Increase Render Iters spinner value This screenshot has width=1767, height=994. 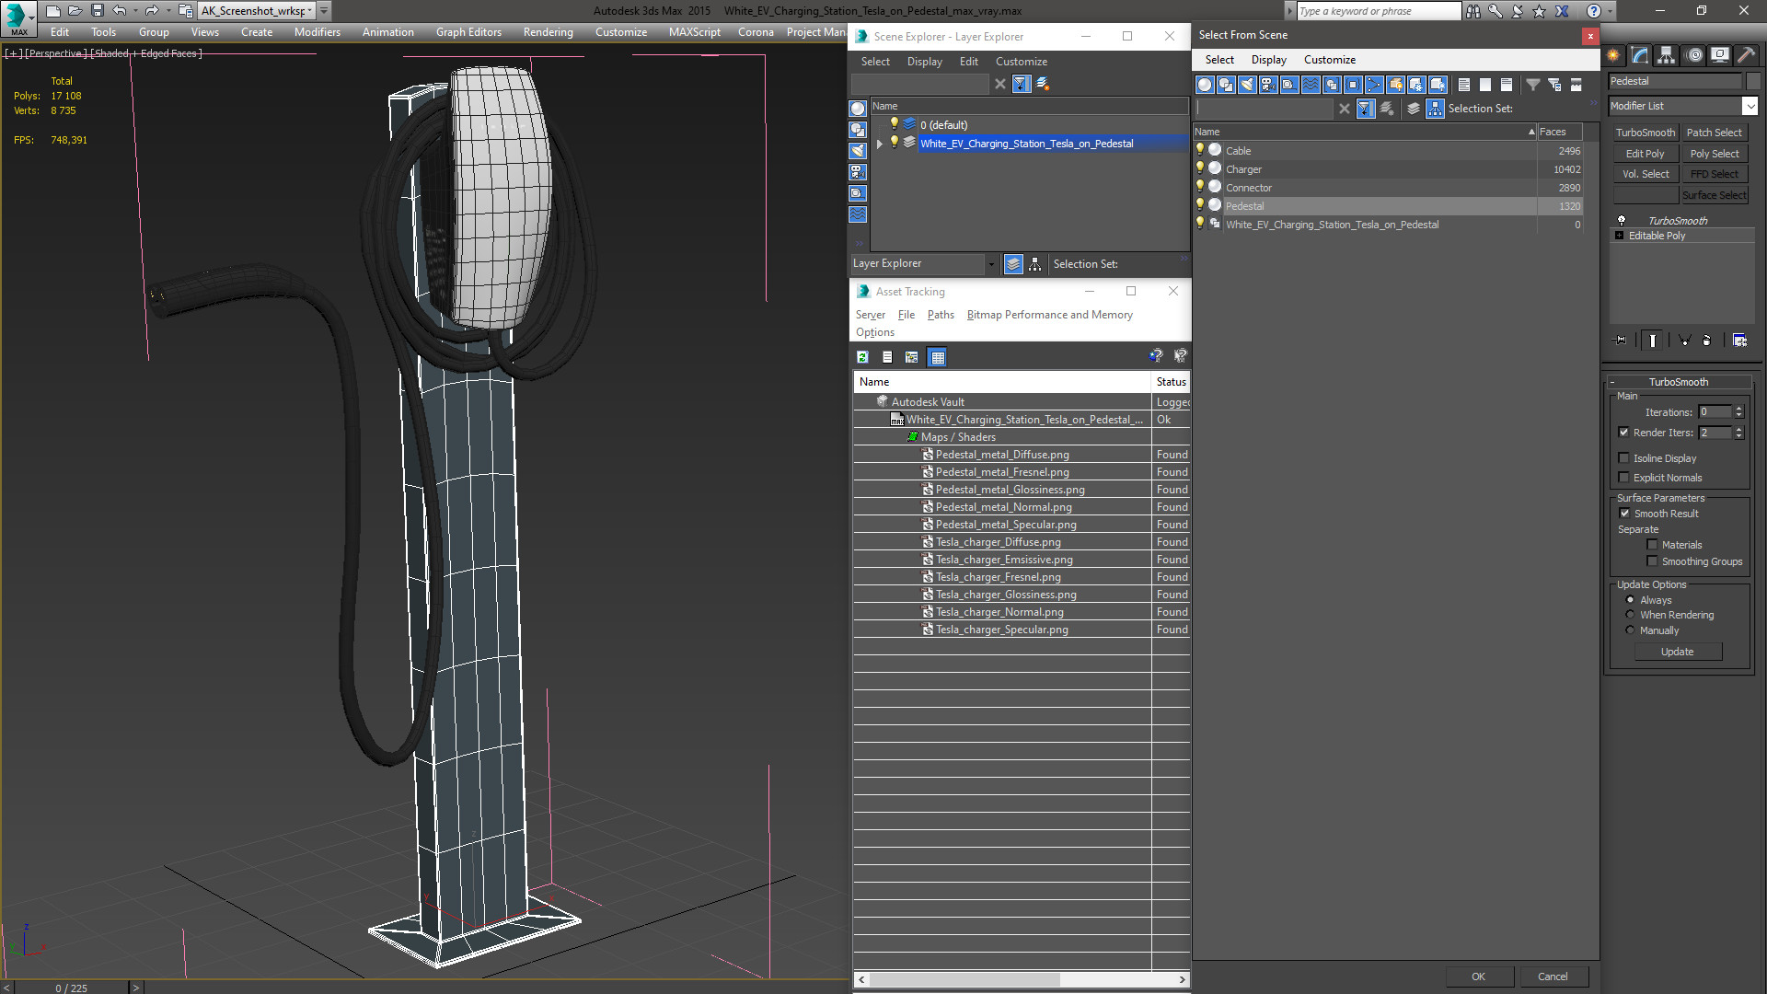[1738, 429]
